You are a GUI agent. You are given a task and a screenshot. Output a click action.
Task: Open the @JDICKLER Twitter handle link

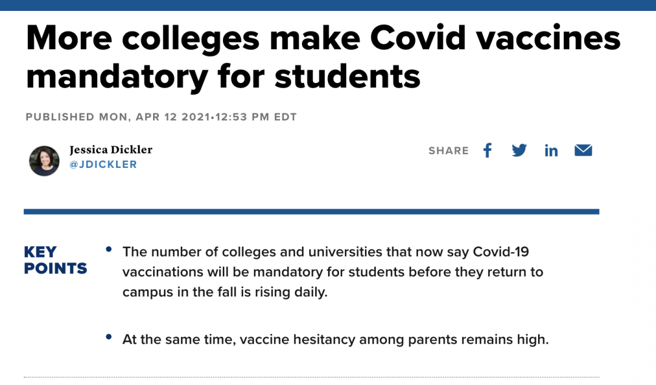(x=103, y=164)
